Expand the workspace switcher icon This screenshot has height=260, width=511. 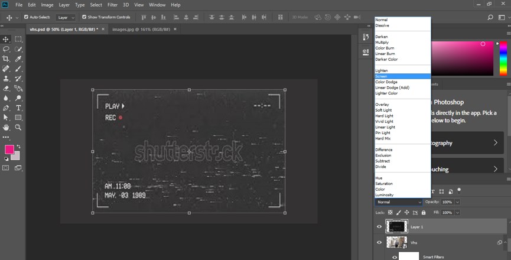click(x=502, y=17)
